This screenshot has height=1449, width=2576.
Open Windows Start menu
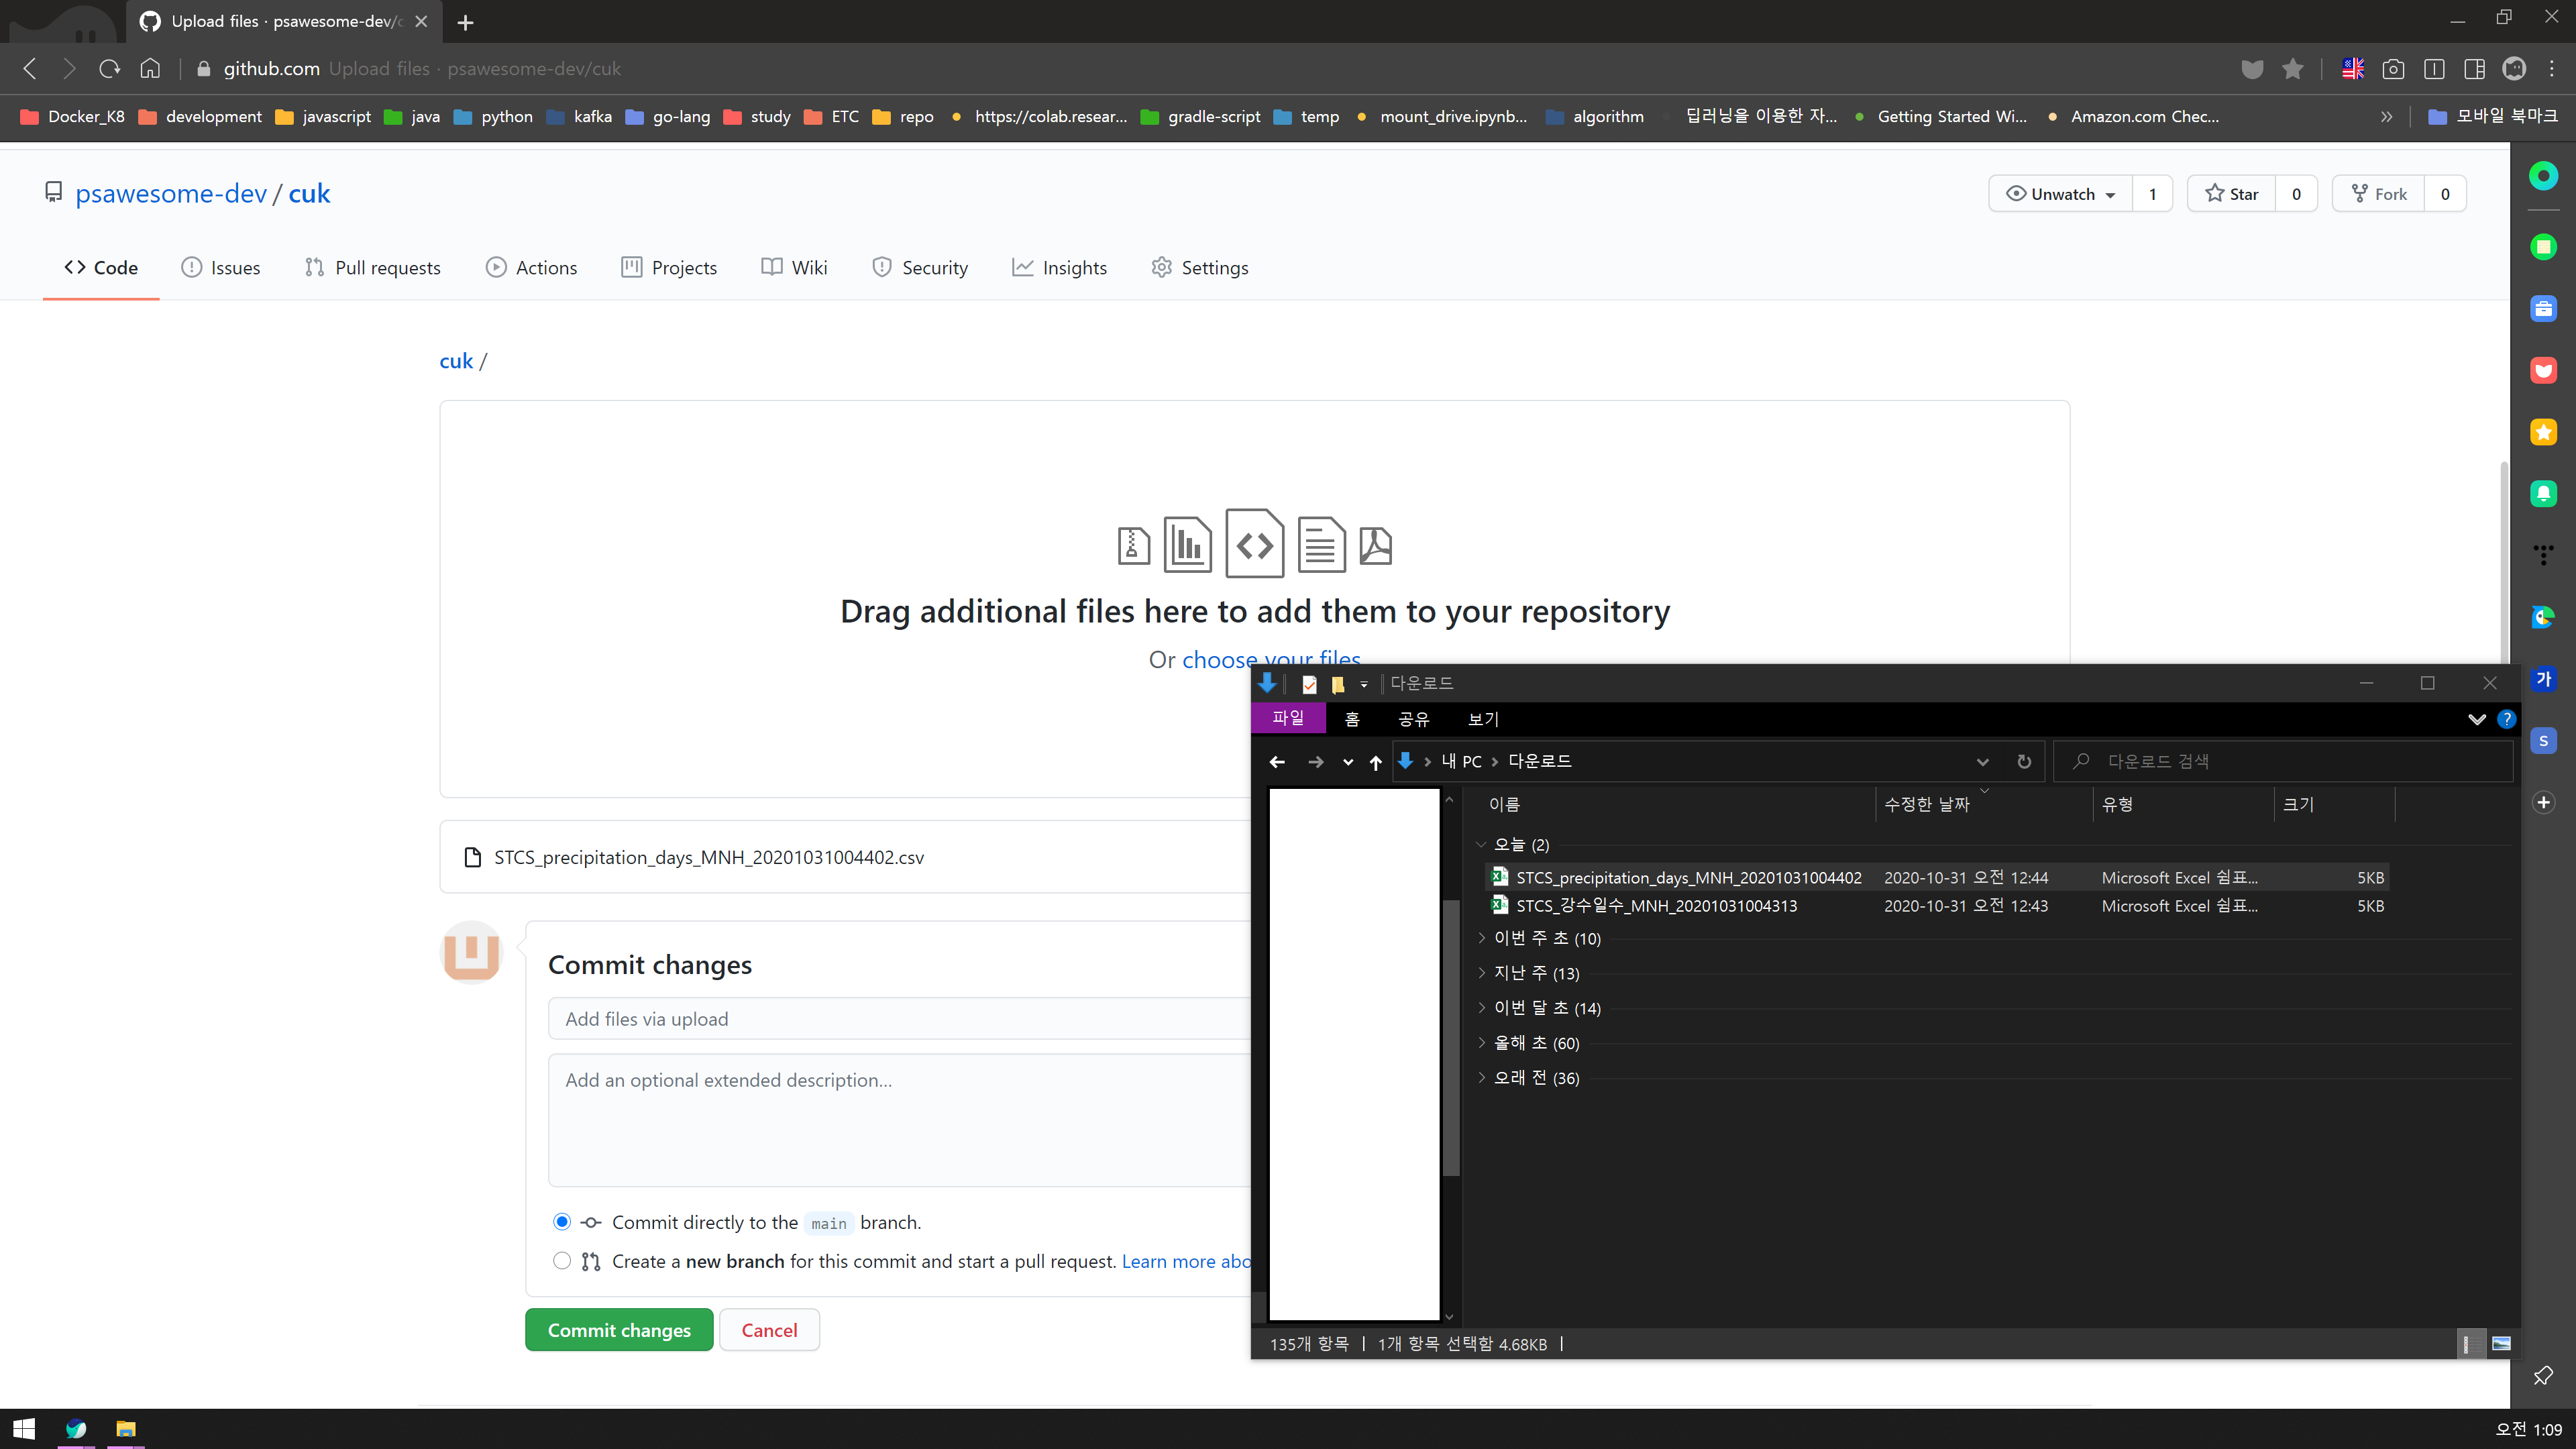24,1429
